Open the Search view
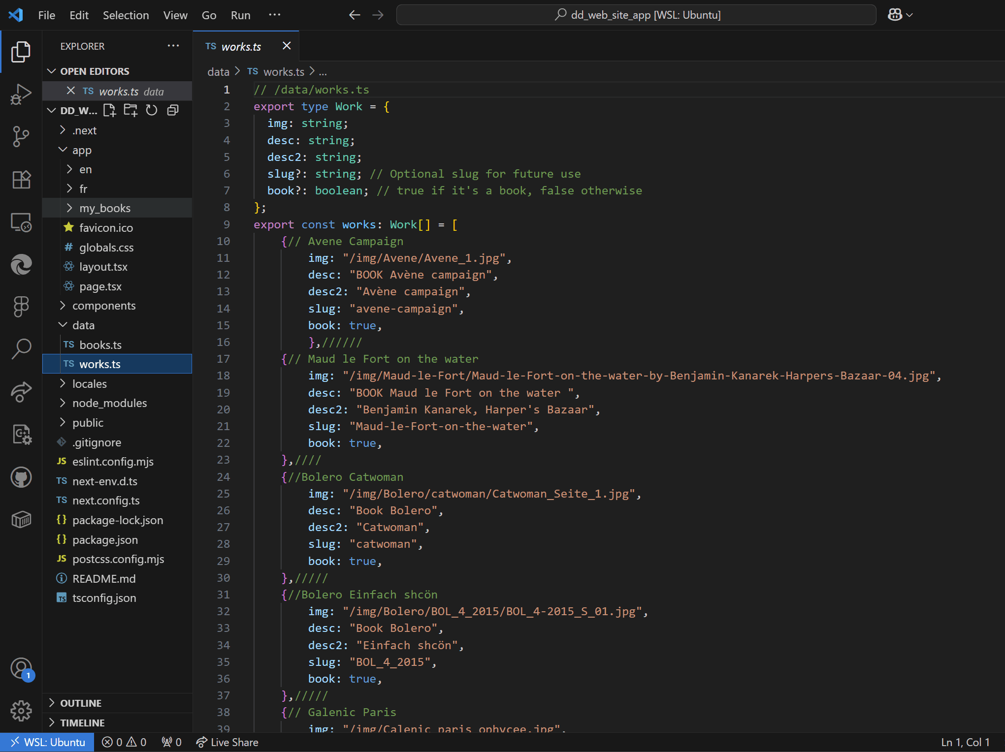 (21, 349)
